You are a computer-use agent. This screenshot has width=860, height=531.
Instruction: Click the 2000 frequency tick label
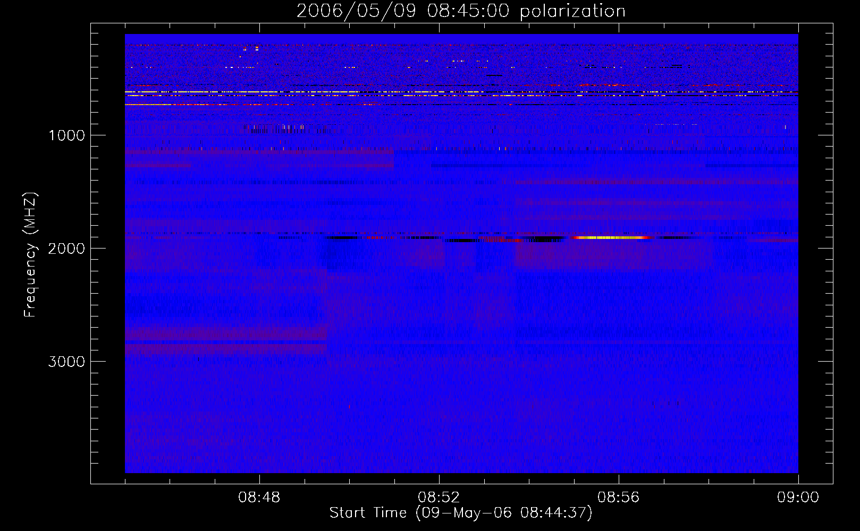click(66, 249)
